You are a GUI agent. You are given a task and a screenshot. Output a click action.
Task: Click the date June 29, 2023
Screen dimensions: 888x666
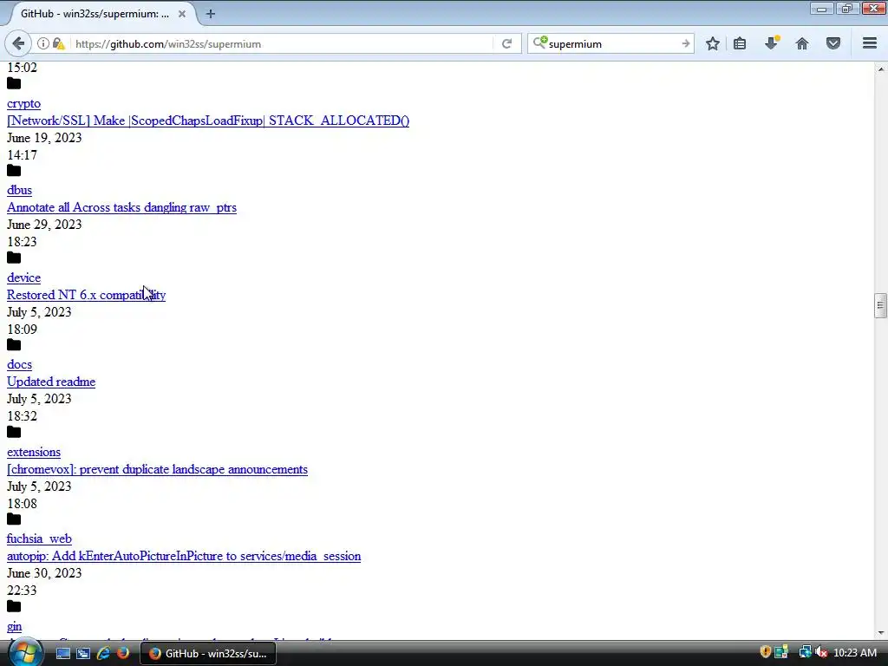44,225
